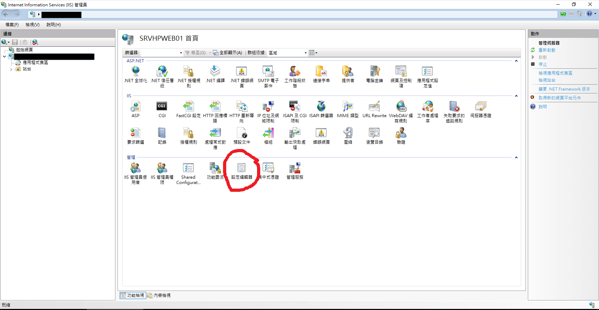Open FastCGI 設定 icon
The width and height of the screenshot is (599, 310).
coord(189,109)
